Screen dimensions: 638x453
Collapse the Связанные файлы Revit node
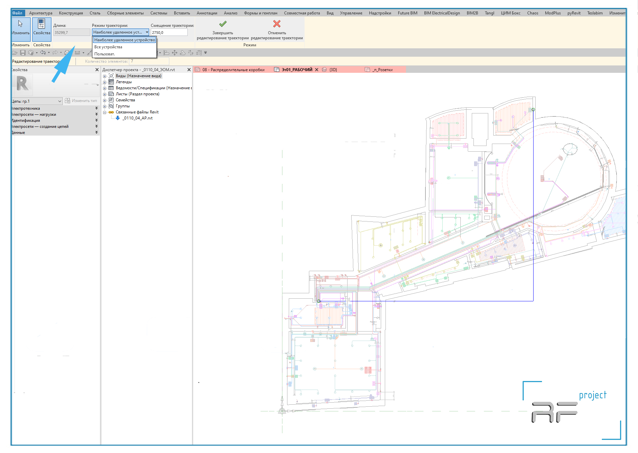coord(105,112)
